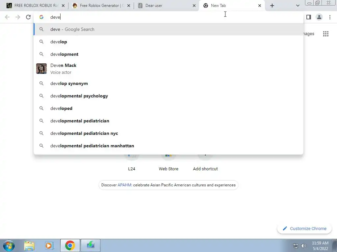Select the Deven Mack voice actor suggestion
This screenshot has width=337, height=252.
168,69
